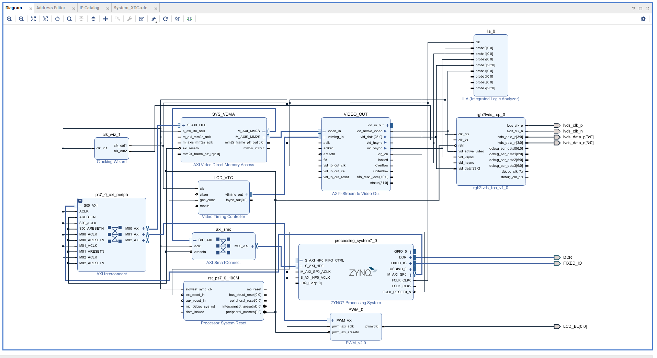
Task: Expand the vid_io_out interface pin
Action: [x=387, y=126]
